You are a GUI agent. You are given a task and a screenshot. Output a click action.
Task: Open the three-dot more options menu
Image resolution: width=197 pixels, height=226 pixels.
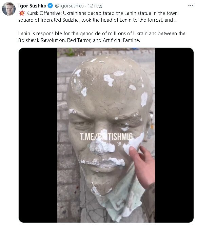point(191,6)
